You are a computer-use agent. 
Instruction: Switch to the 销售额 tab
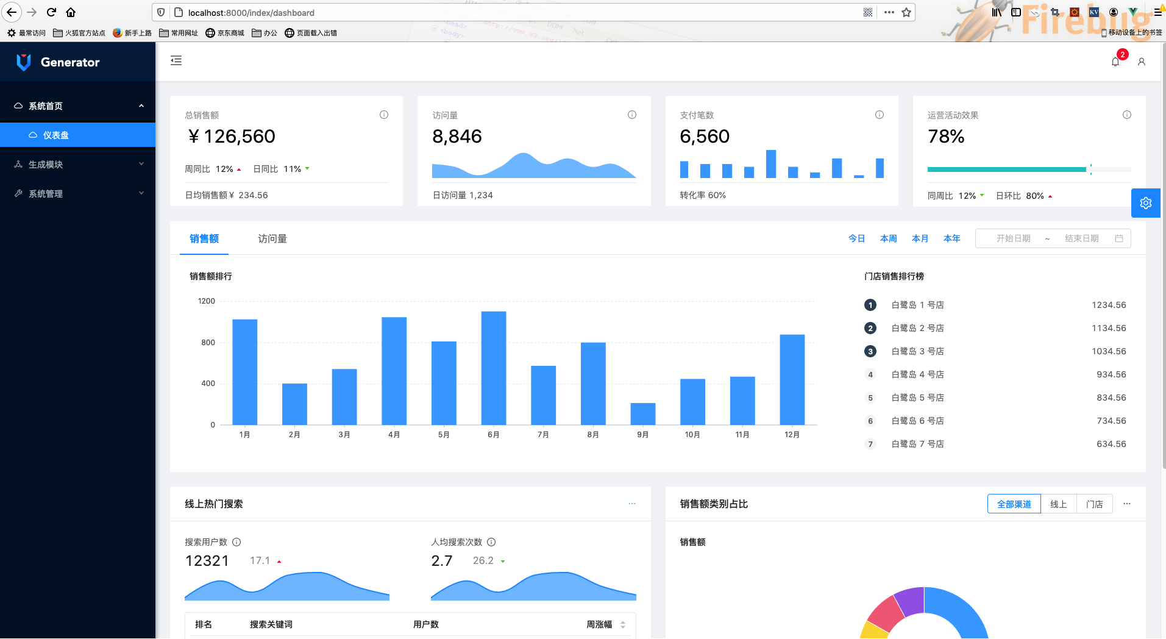(204, 238)
